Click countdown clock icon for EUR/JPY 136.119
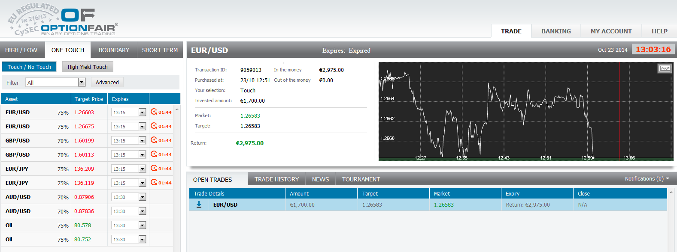Viewport: 677px width, 252px height. (x=154, y=183)
